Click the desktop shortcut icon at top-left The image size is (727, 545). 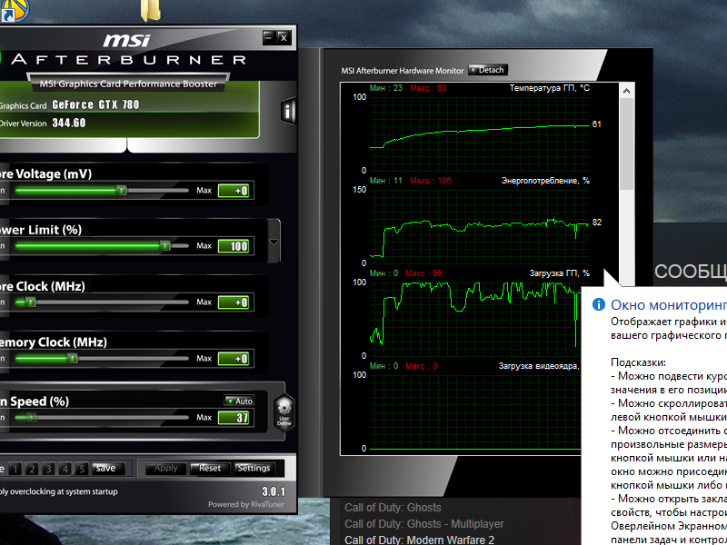[14, 10]
